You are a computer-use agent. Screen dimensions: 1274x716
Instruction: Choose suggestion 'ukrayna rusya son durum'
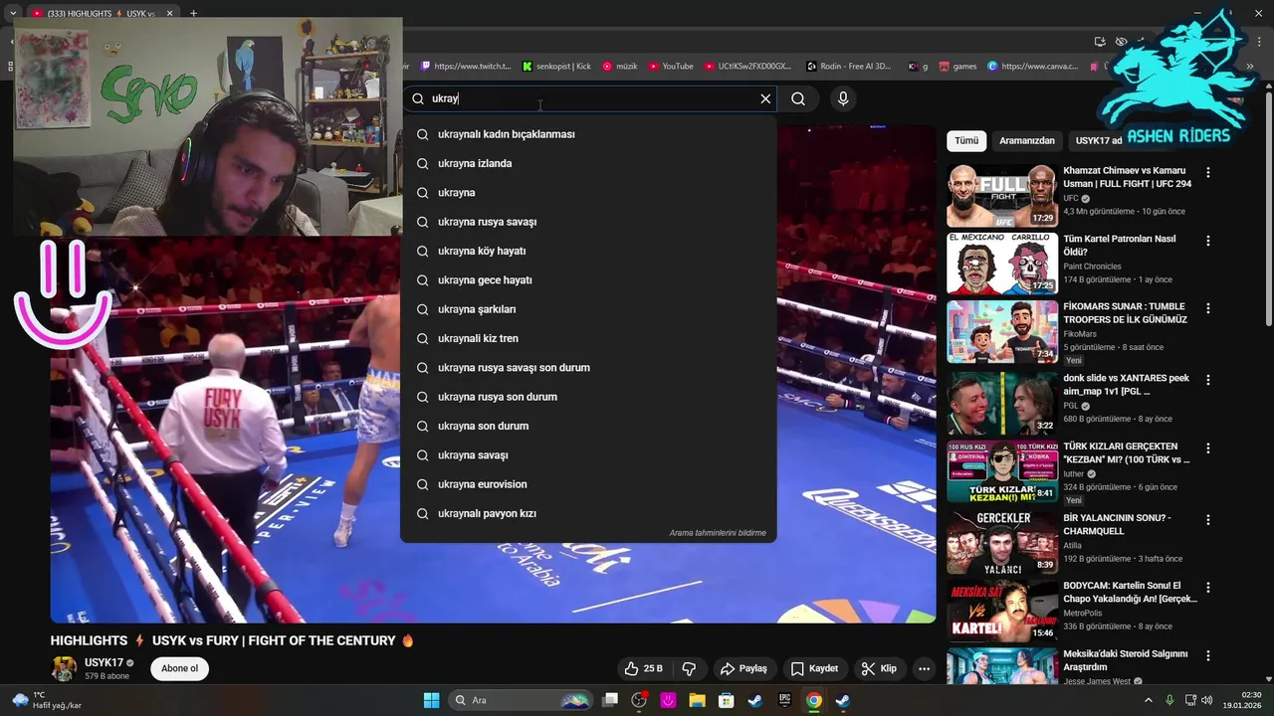[x=588, y=397]
